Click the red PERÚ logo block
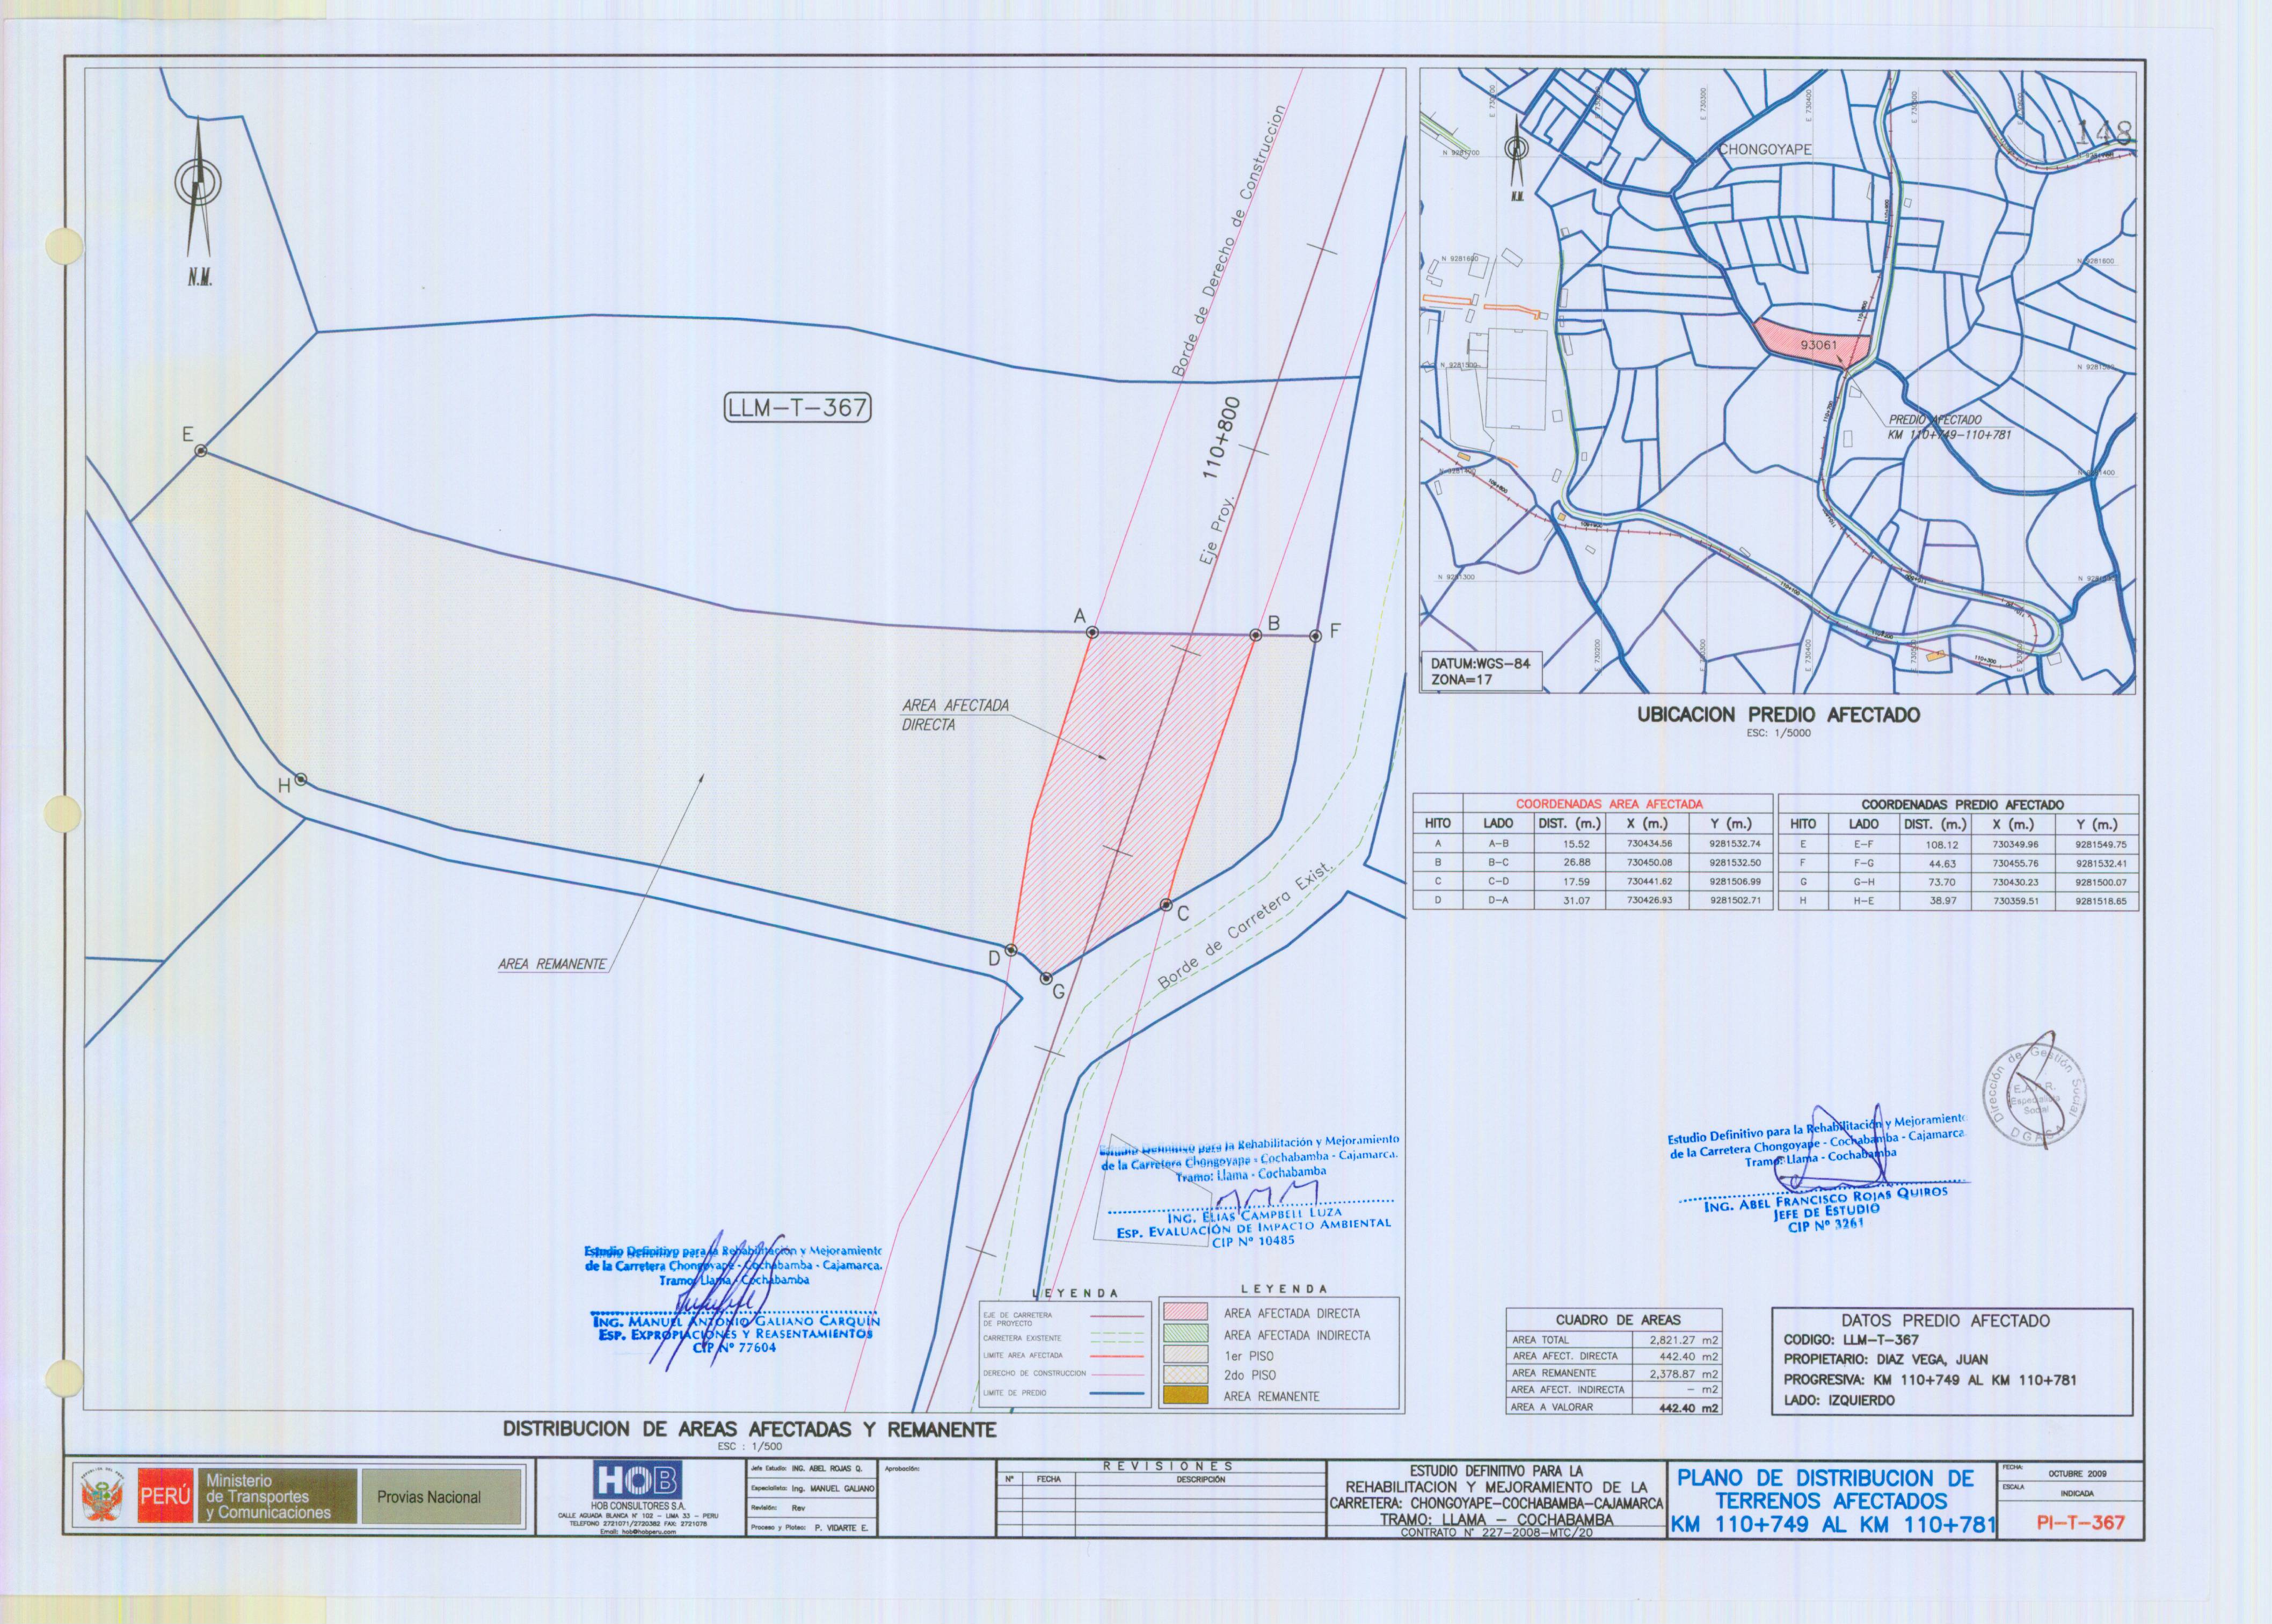The image size is (2272, 1624). click(x=165, y=1497)
